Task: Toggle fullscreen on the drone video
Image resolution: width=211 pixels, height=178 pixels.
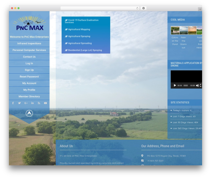Action: click(201, 85)
